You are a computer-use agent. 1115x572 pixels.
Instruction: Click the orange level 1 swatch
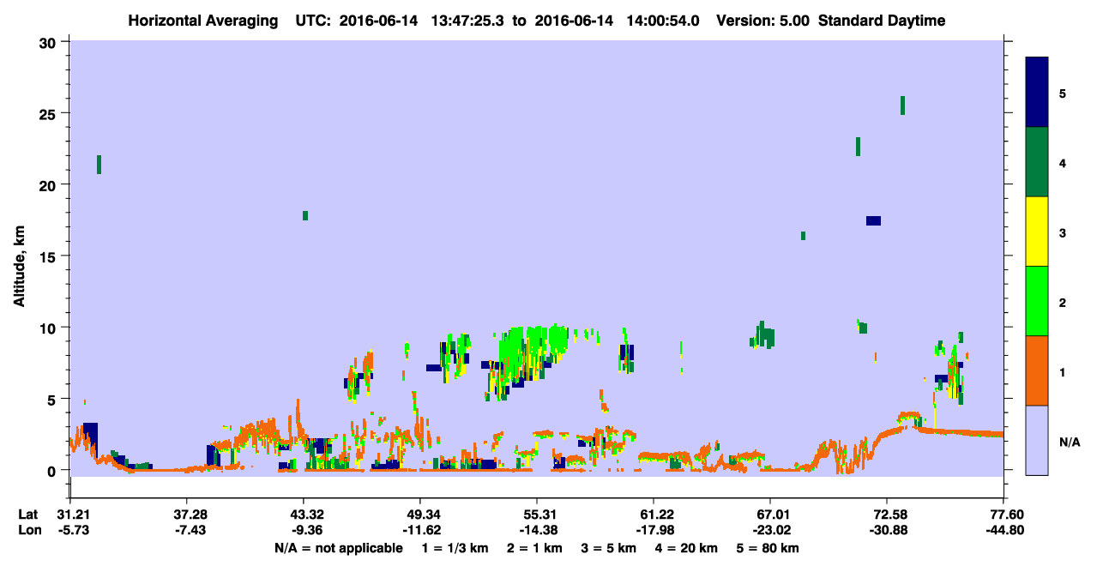point(1037,370)
